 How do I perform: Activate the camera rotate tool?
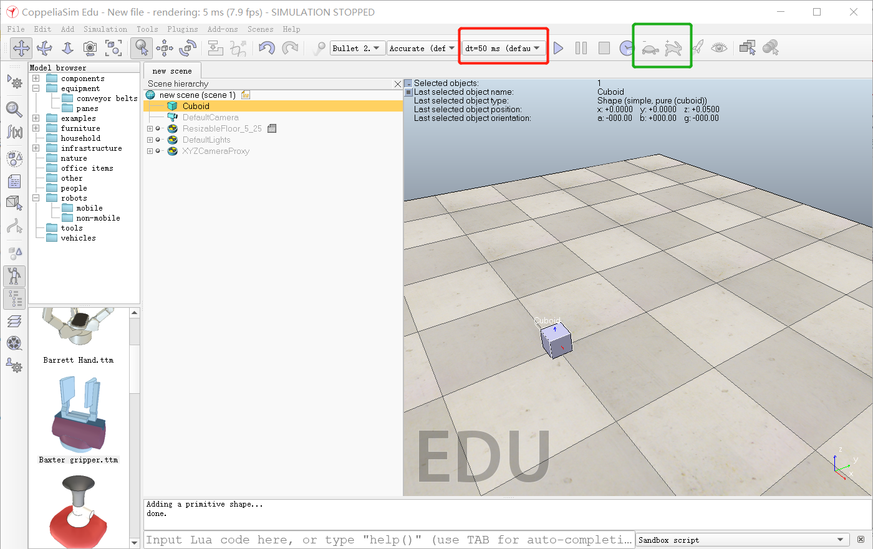(x=43, y=48)
